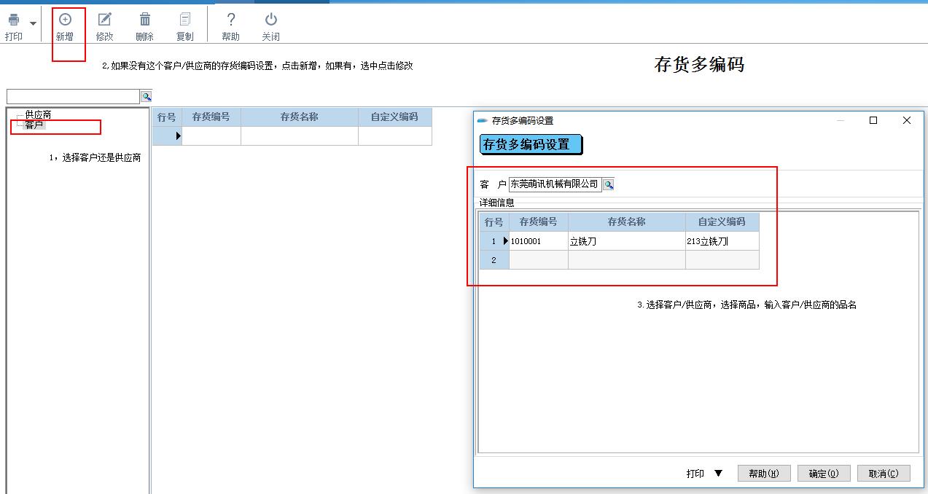Open Help (帮助) from the toolbar
This screenshot has height=494, width=928.
pyautogui.click(x=230, y=20)
